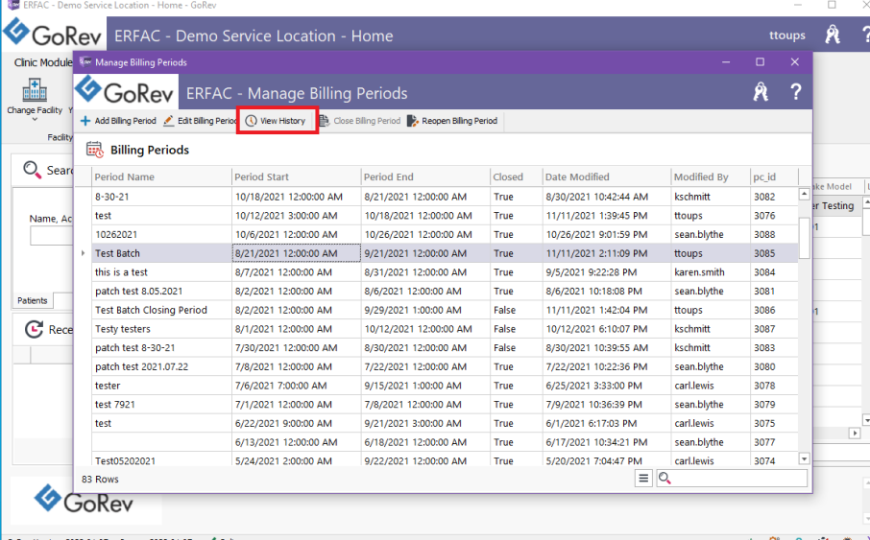The image size is (870, 540).
Task: Click Edit Billing Period button
Action: [200, 121]
